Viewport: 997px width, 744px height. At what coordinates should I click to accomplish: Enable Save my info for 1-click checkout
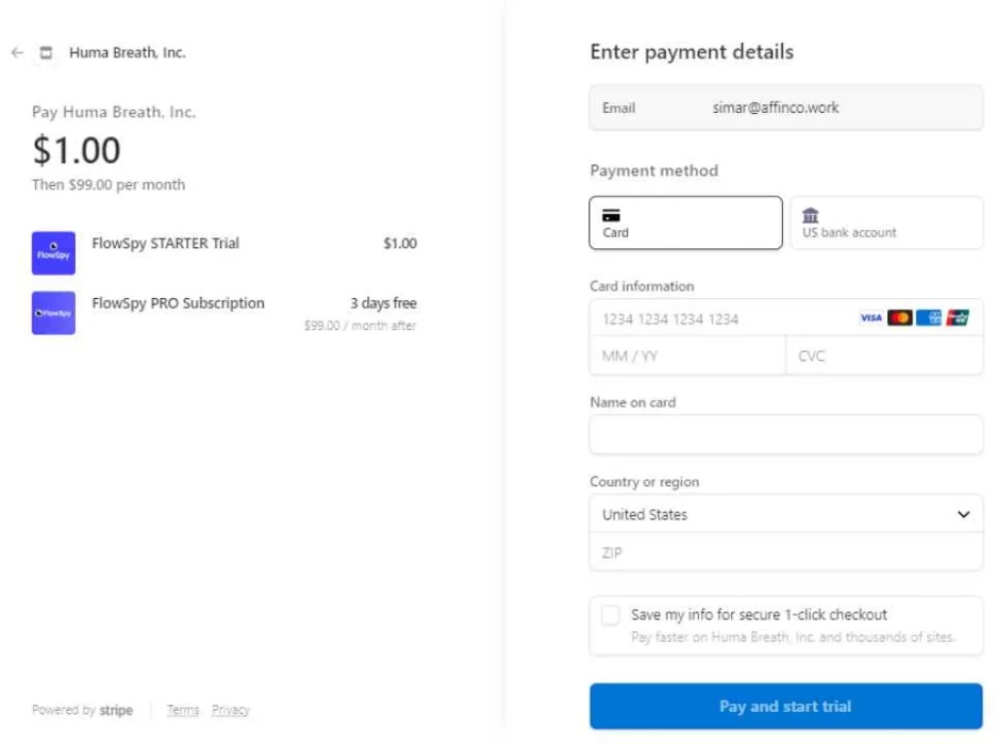pyautogui.click(x=610, y=614)
